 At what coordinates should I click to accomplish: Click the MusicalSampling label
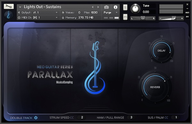pyautogui.click(x=64, y=82)
